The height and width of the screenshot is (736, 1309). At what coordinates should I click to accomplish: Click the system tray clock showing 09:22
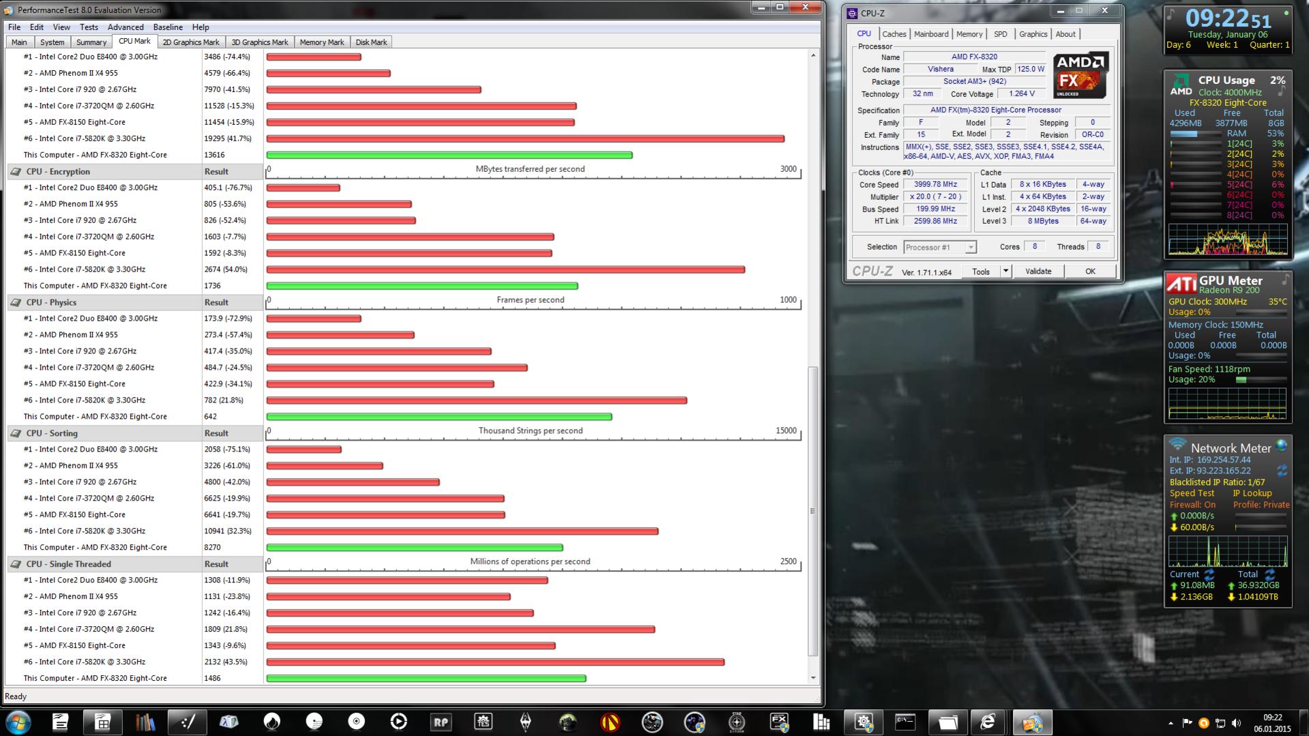[x=1272, y=722]
